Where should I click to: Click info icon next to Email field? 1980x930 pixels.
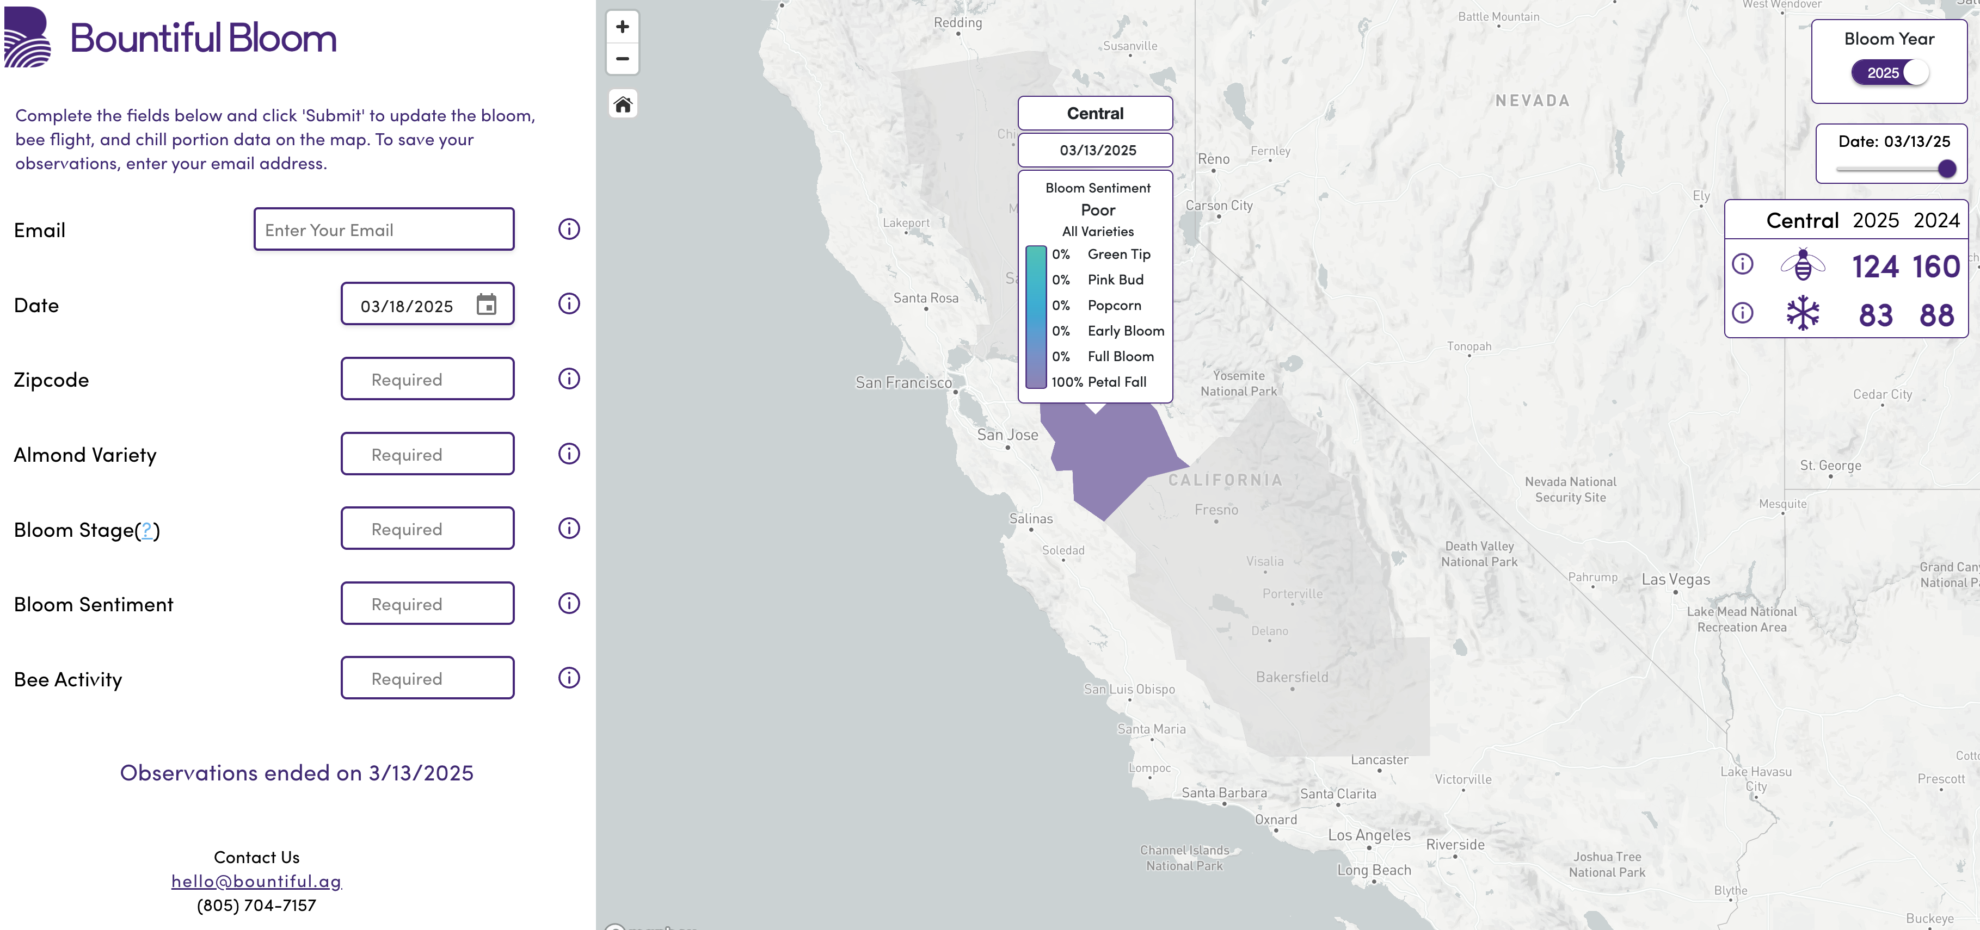coord(568,229)
